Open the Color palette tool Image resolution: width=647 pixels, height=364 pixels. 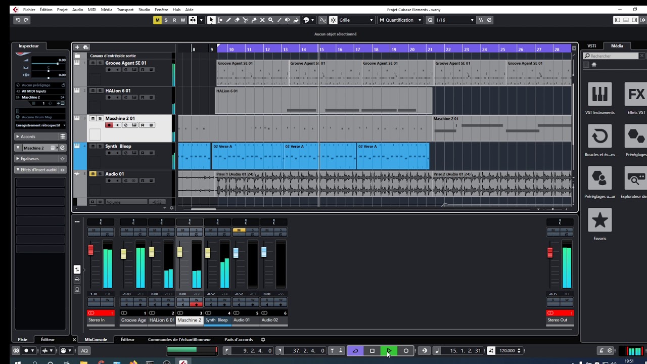pyautogui.click(x=306, y=20)
